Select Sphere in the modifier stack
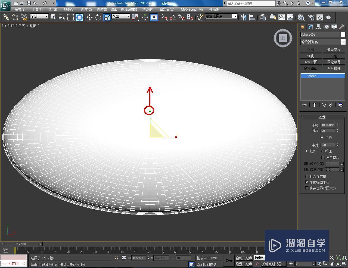 (311, 76)
